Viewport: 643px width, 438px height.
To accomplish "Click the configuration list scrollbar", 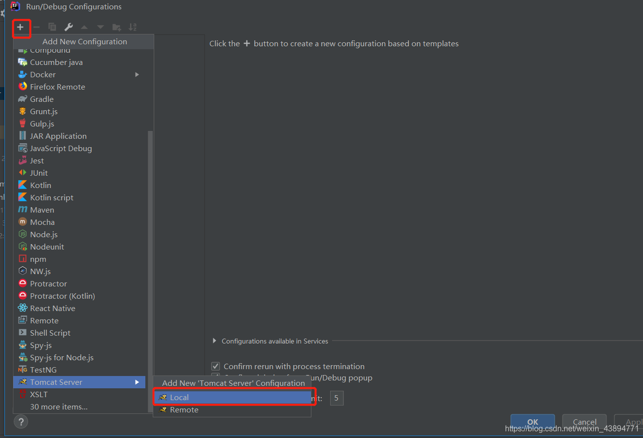I will coord(151,271).
